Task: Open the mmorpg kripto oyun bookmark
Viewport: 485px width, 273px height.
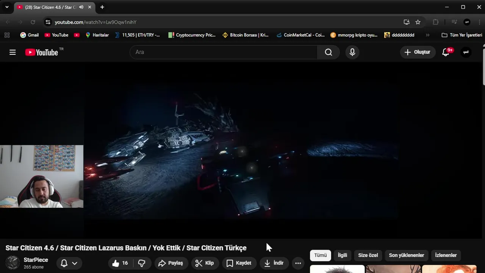Action: point(354,35)
